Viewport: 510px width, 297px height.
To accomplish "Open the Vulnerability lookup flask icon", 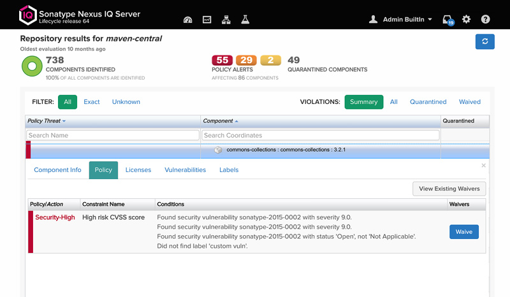I will (245, 20).
